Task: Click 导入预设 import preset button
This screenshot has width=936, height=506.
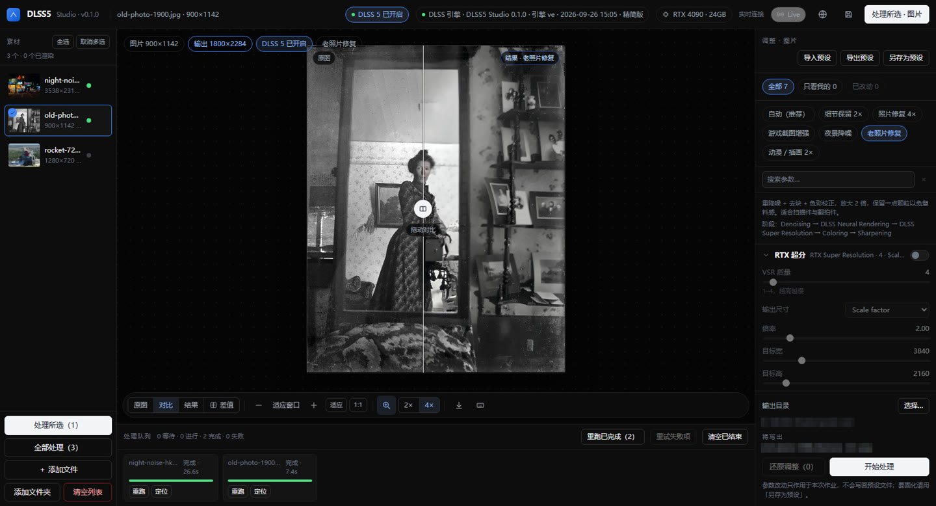Action: click(817, 58)
